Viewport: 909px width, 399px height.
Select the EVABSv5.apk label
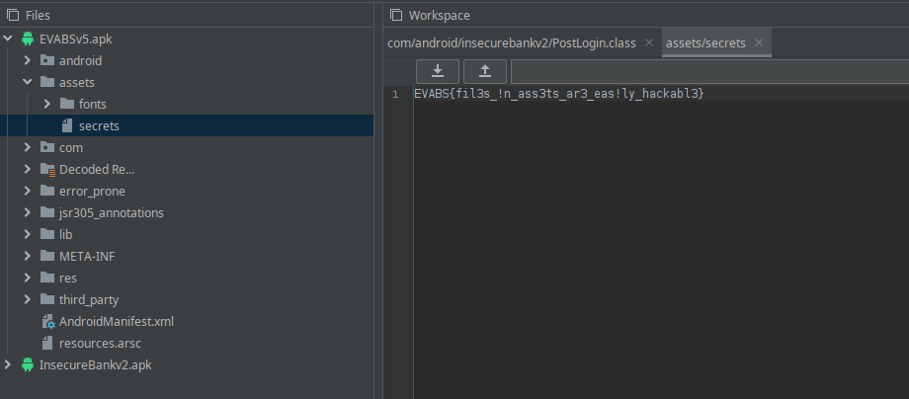coord(75,39)
